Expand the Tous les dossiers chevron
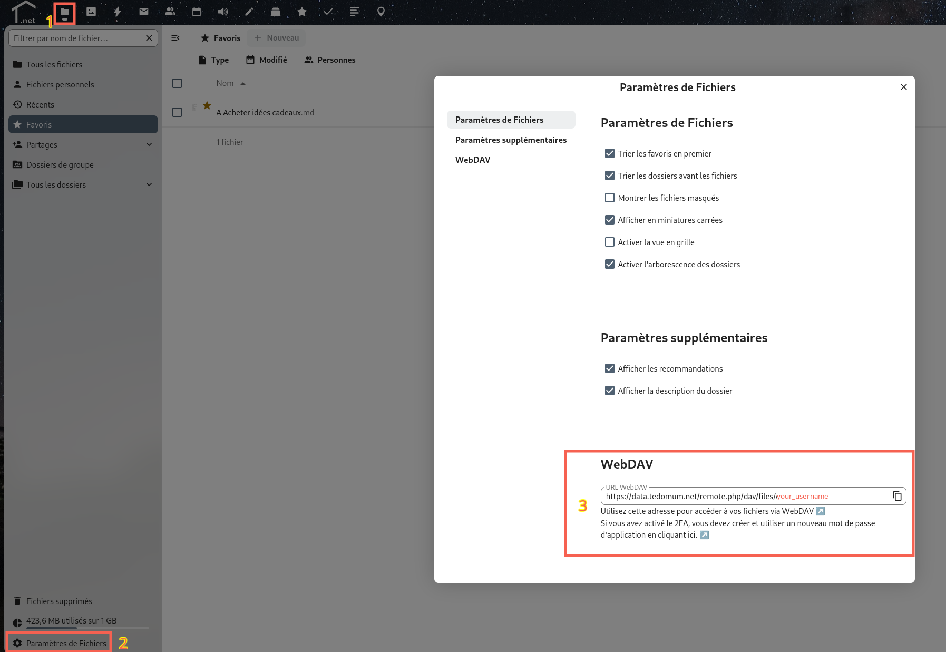The image size is (946, 652). point(149,184)
